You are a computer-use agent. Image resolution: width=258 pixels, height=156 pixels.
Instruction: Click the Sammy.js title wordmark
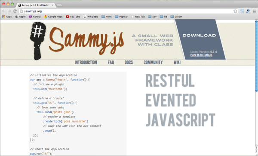point(86,41)
